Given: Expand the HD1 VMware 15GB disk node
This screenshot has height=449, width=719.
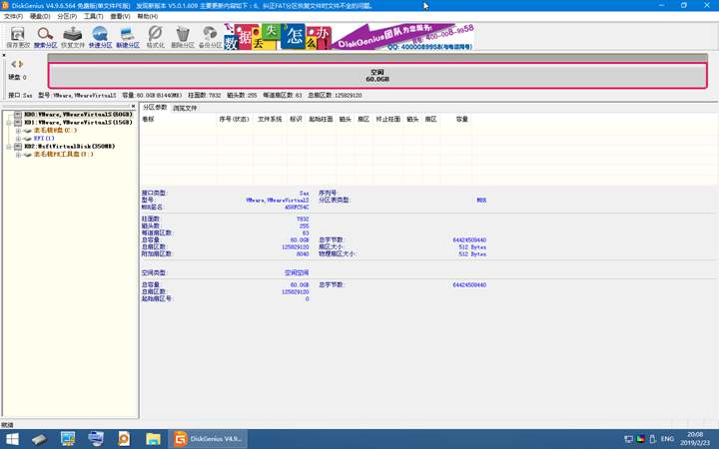Looking at the screenshot, I should point(10,122).
